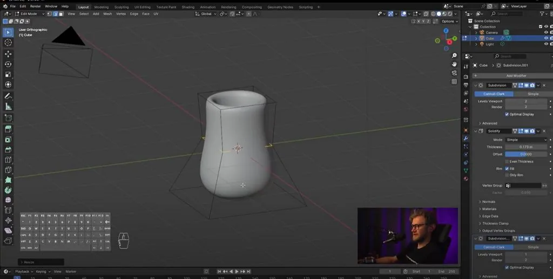Click the zoom magnifier viewport icon
Screen dimensions: 553x279
454,55
